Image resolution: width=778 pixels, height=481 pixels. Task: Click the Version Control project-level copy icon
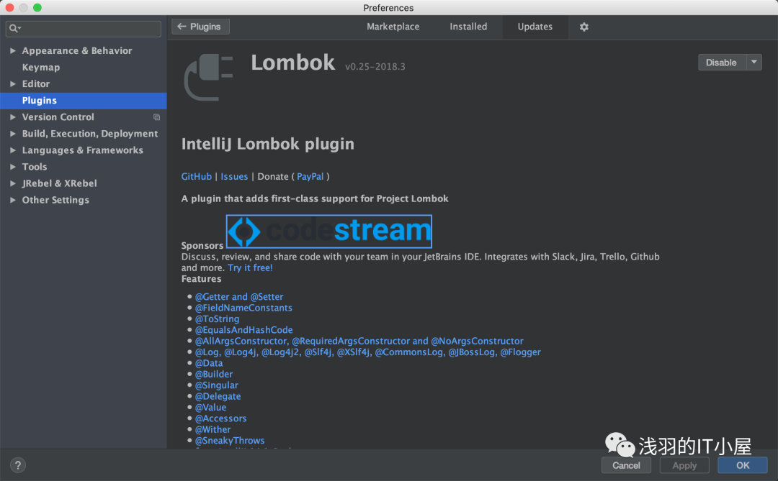coord(157,117)
